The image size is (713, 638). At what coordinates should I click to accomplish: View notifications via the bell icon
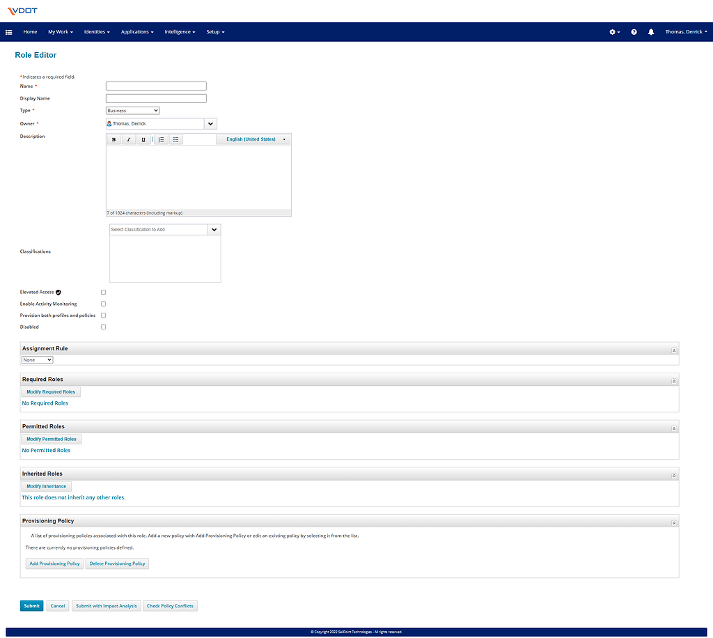(651, 31)
